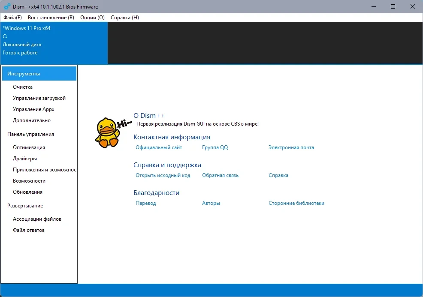Open the Восстановление (R) menu
Viewport: 423px width, 297px height.
[x=51, y=18]
